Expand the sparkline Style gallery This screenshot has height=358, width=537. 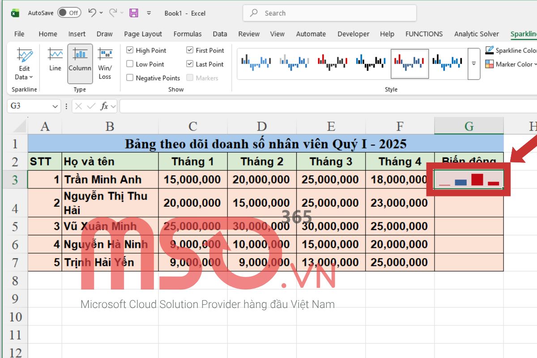click(474, 64)
